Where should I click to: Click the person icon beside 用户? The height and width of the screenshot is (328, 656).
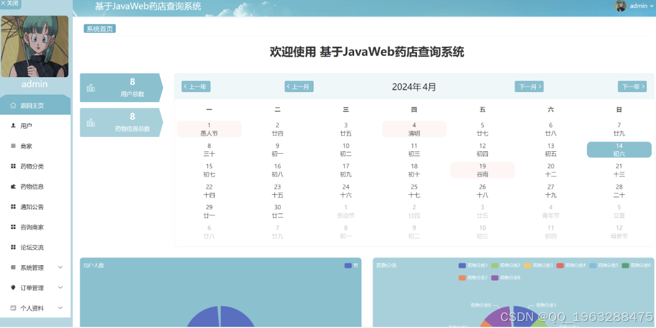13,126
